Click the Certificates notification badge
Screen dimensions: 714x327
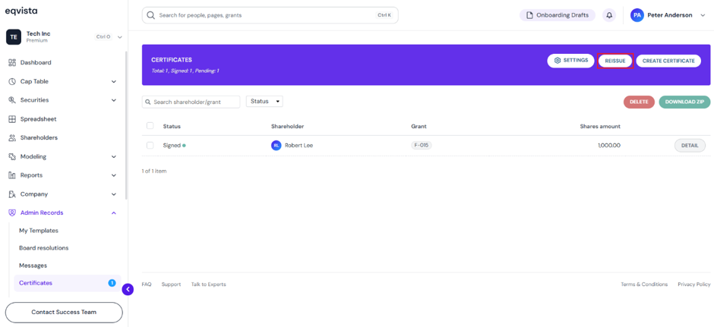coord(112,283)
